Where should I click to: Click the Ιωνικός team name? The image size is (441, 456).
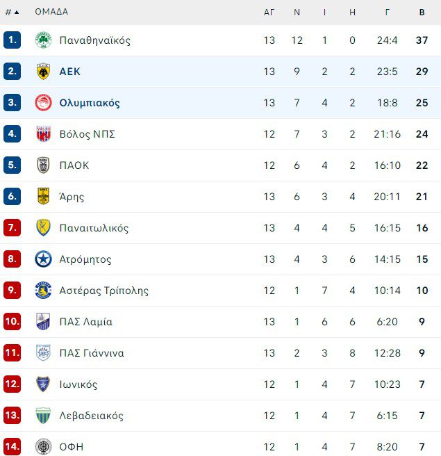coord(78,384)
